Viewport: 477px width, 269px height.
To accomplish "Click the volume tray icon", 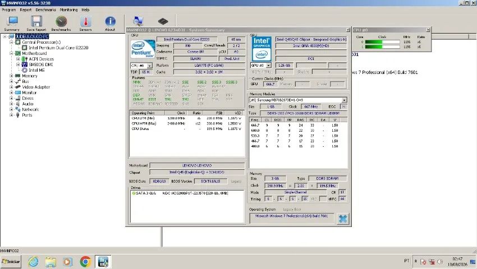I will coord(440,261).
